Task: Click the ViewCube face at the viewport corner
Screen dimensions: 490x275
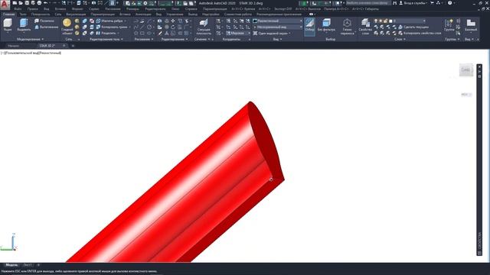Action: tap(465, 70)
